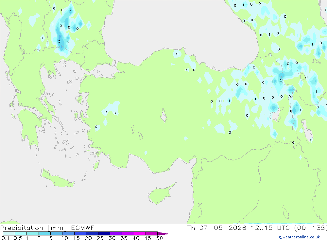The width and height of the screenshot is (327, 240).
Task: Select the 5–10 mm legend color swatch
Action: 56,233
